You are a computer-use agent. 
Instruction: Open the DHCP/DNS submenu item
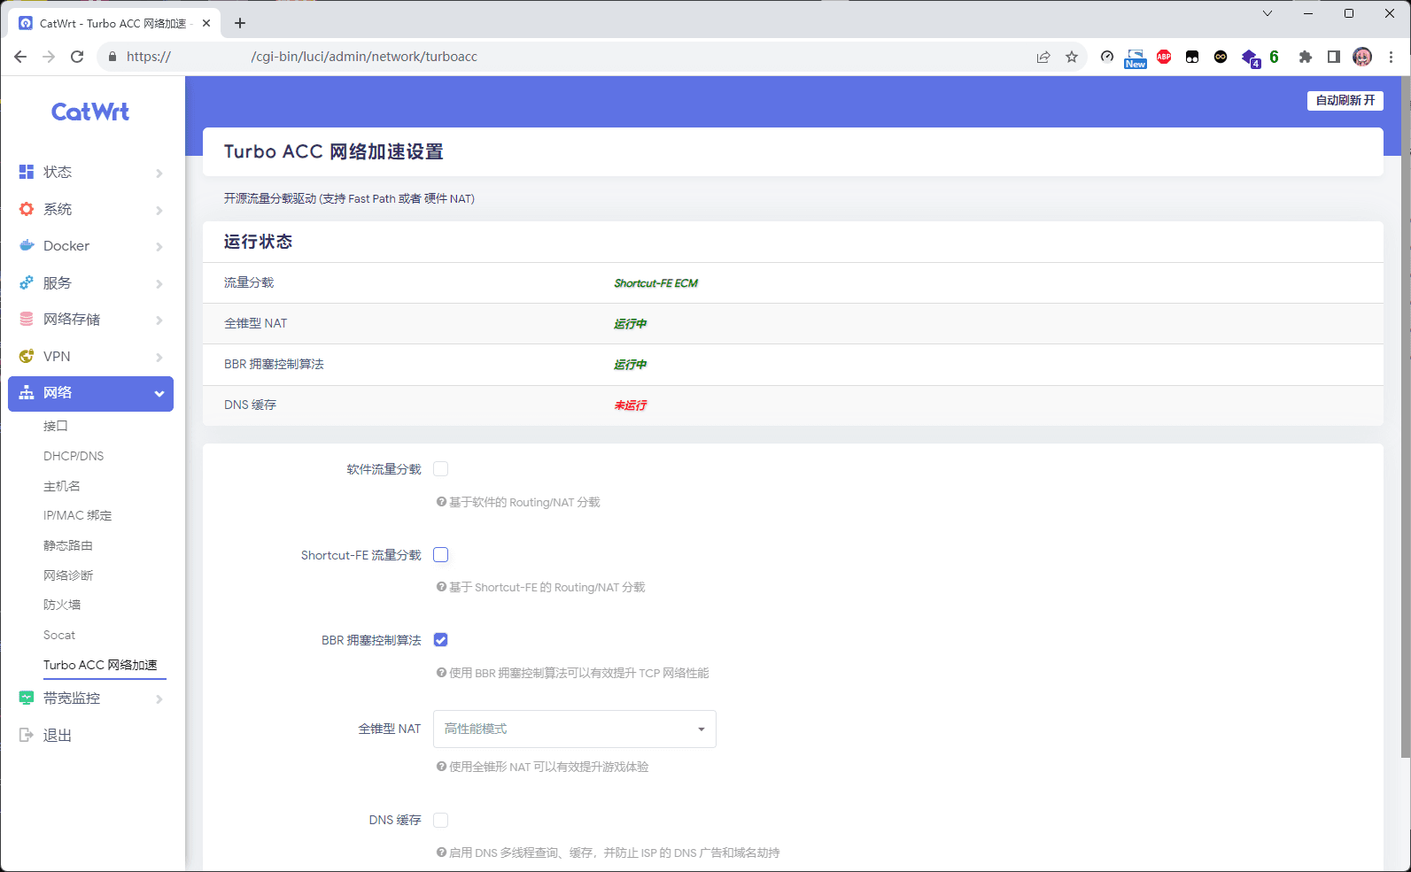coord(74,456)
